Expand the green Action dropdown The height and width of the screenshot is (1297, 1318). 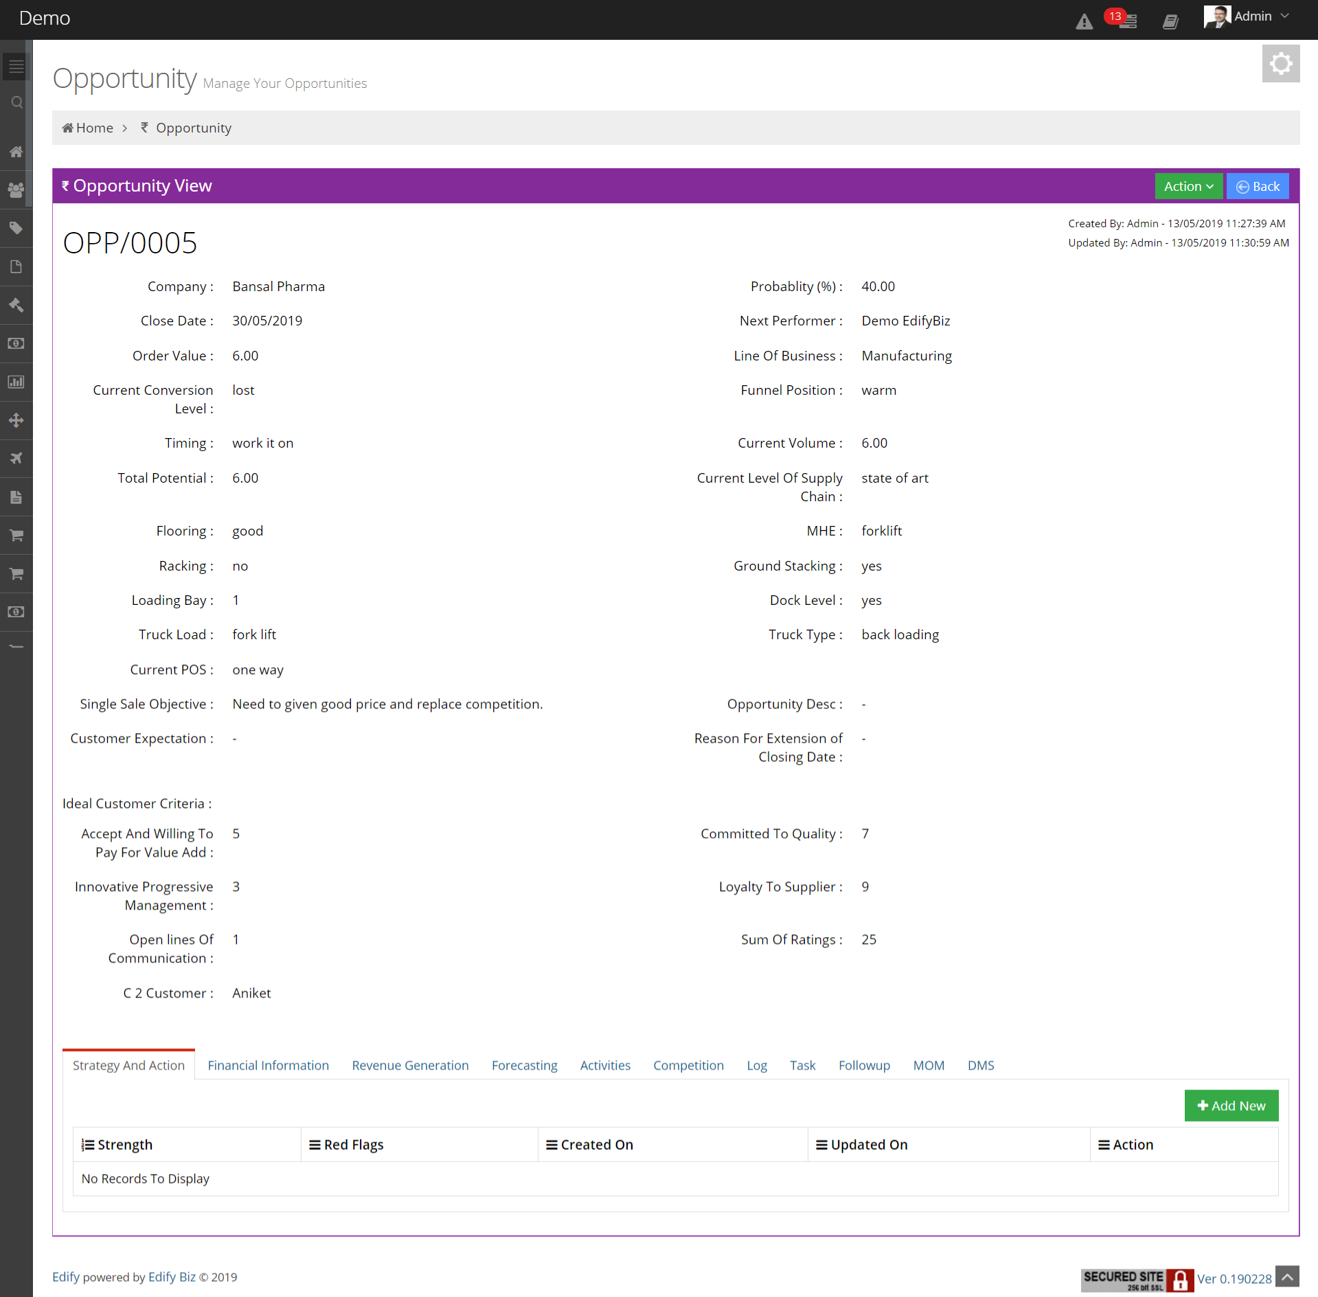click(1188, 186)
